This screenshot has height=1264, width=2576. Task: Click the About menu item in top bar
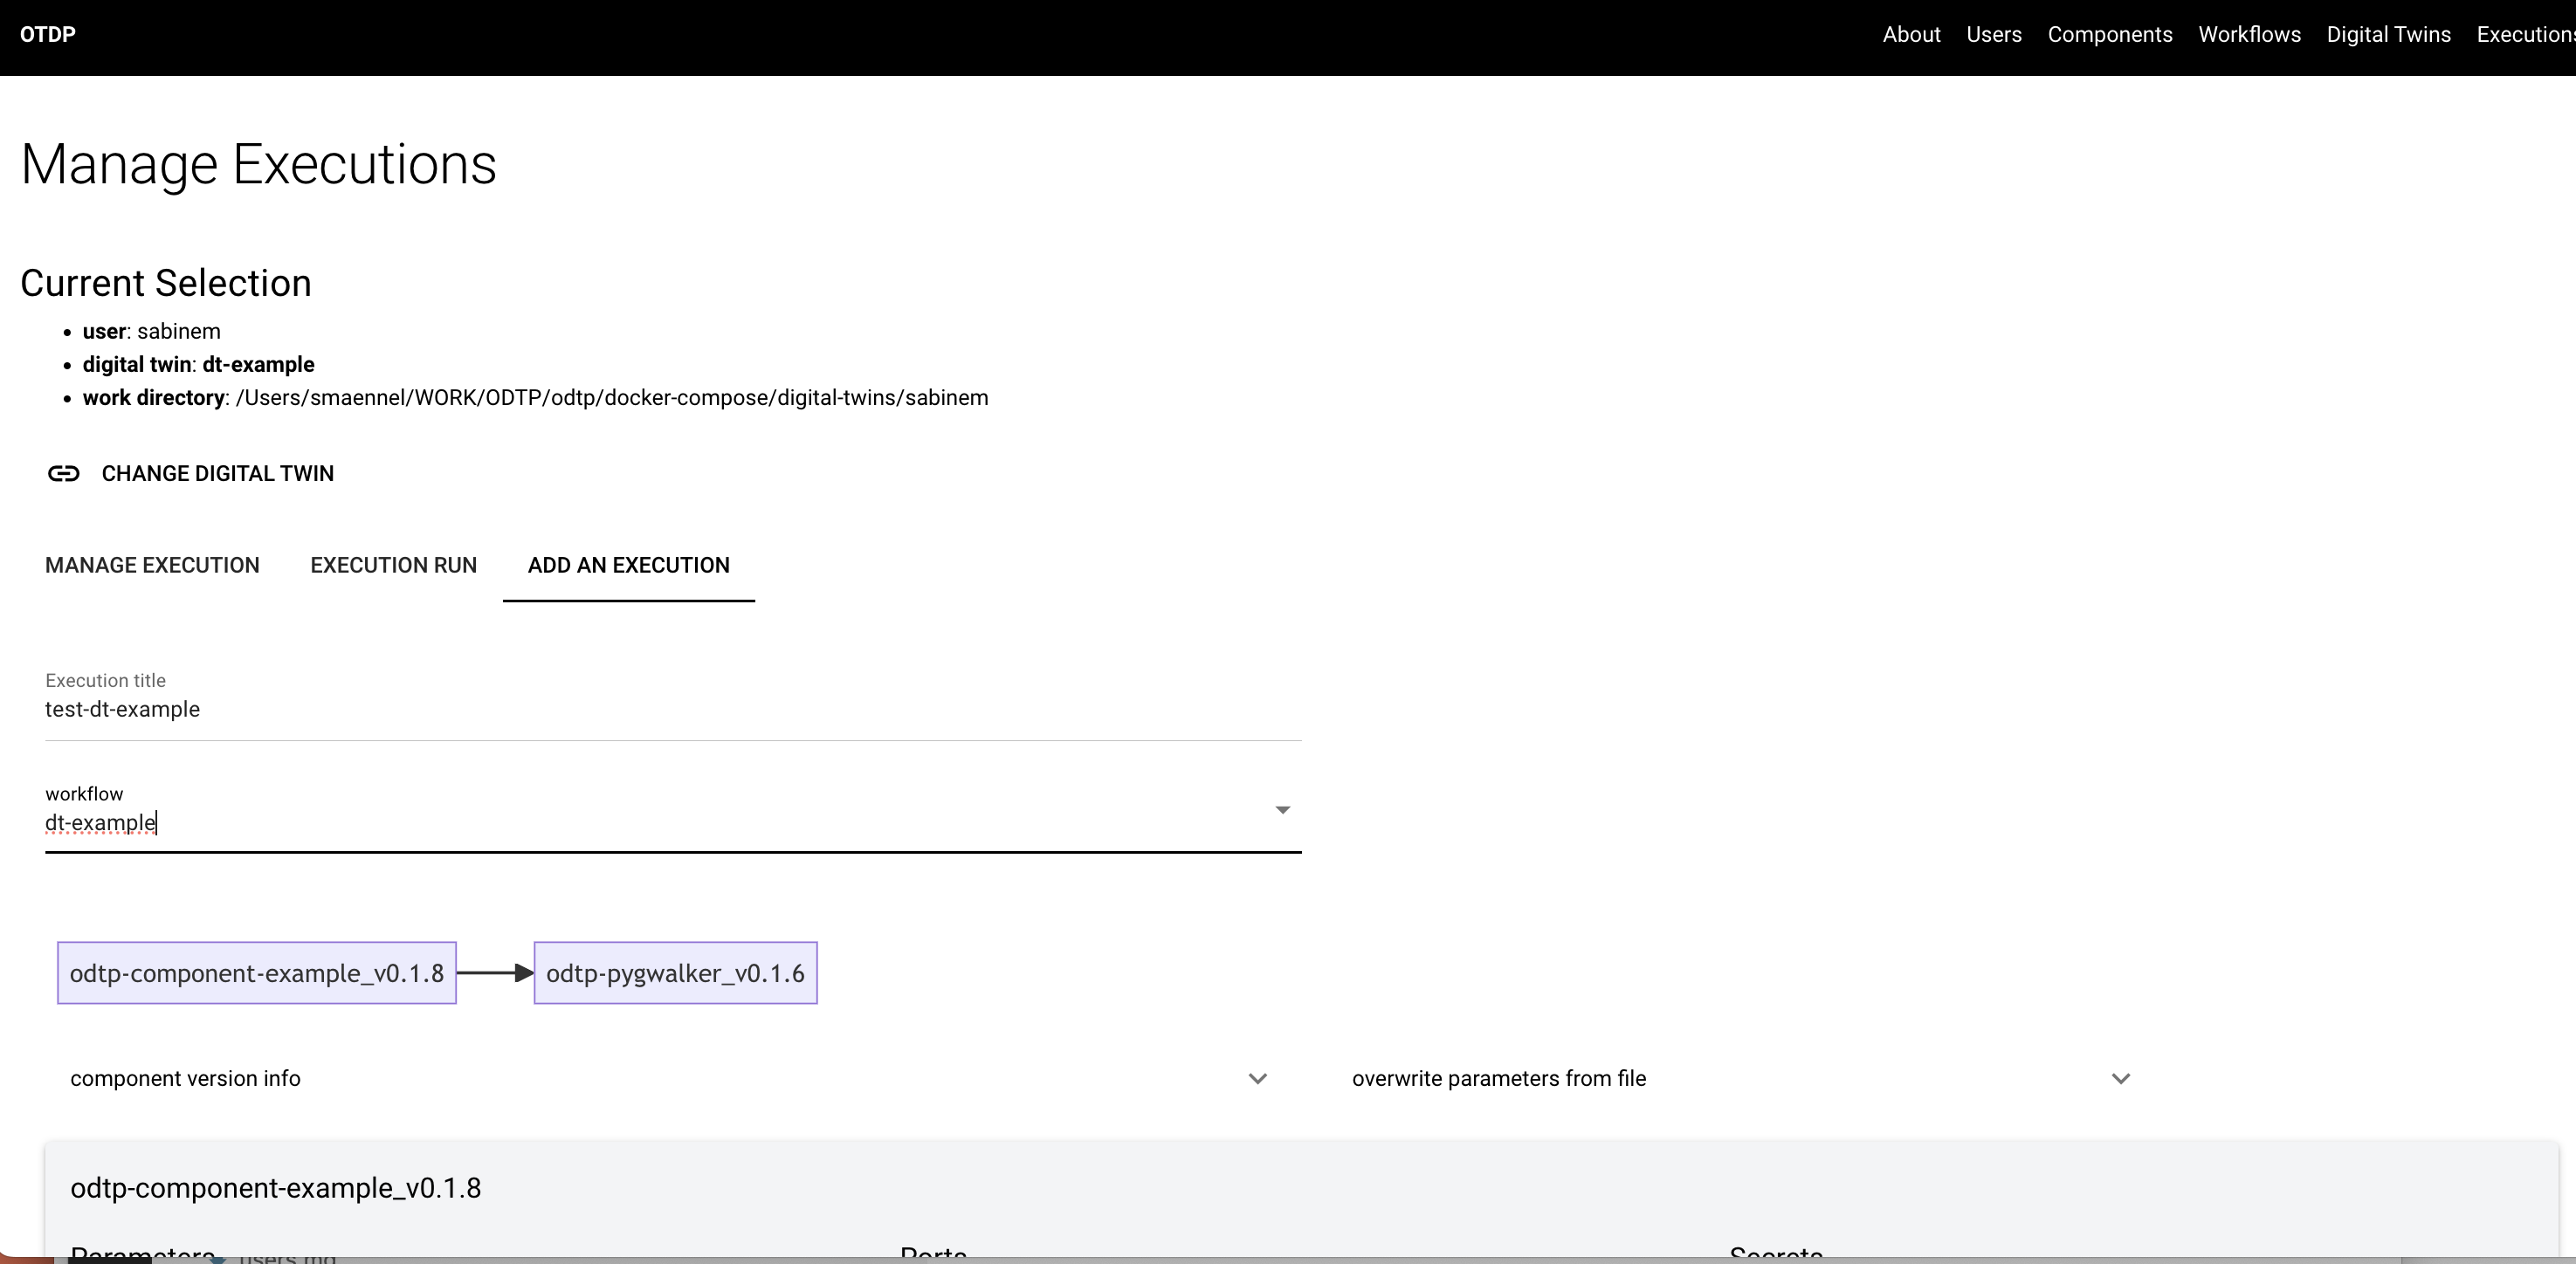1912,36
